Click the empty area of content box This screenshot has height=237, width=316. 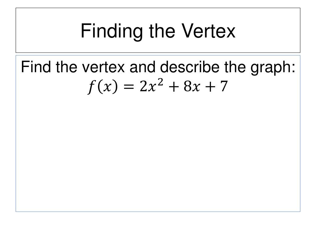(158, 153)
